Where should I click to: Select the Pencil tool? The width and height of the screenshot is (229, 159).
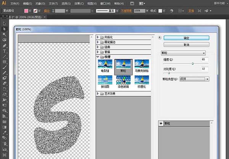(4, 73)
